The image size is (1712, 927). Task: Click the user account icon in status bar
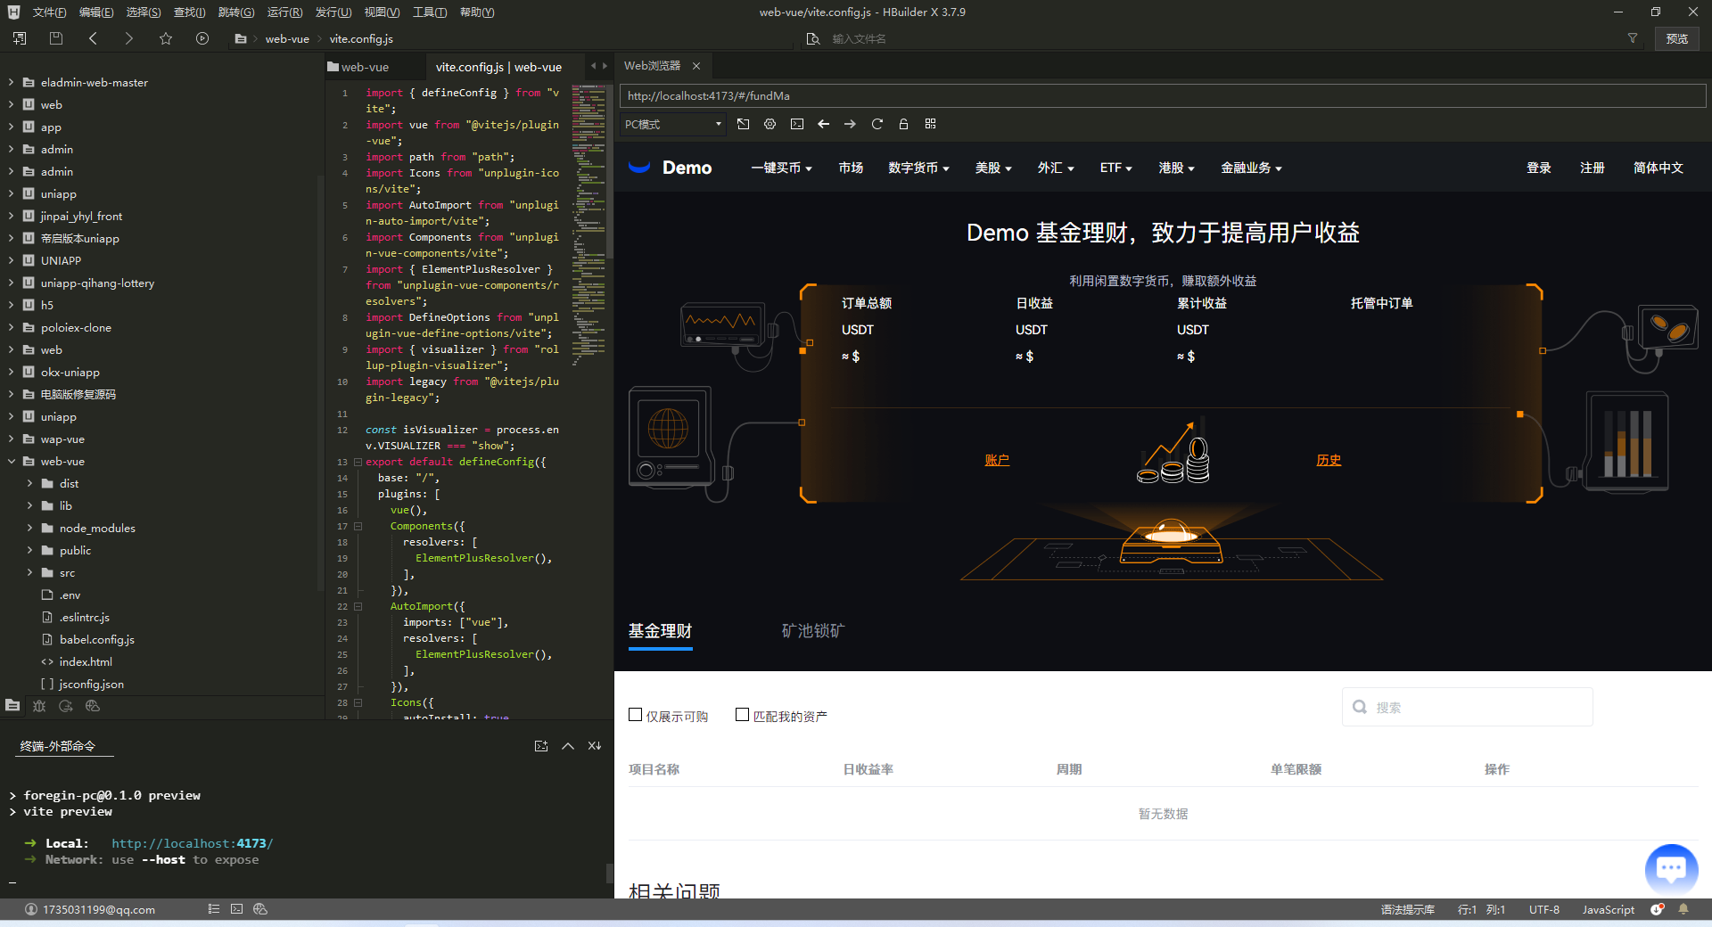coord(31,909)
